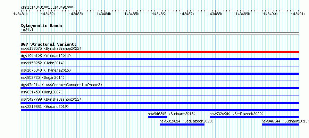Open nsv3319861 (Audano2019) label
The height and width of the screenshot is (138, 309).
[45, 107]
